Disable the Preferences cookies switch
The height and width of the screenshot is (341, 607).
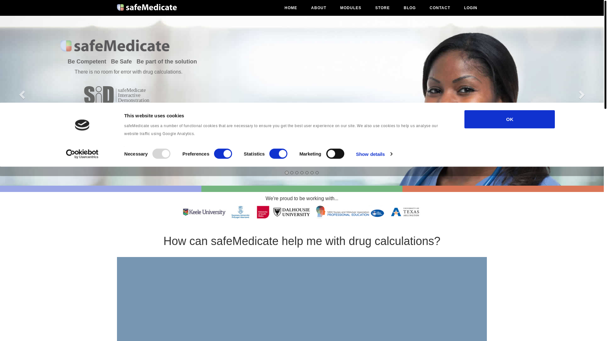click(x=223, y=154)
